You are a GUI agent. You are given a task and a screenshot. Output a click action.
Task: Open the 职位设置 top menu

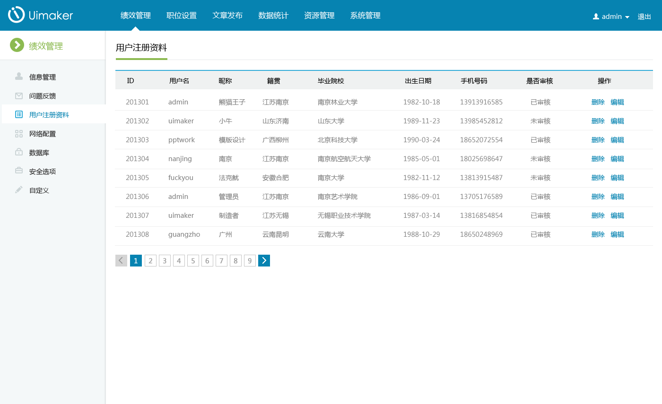click(182, 15)
